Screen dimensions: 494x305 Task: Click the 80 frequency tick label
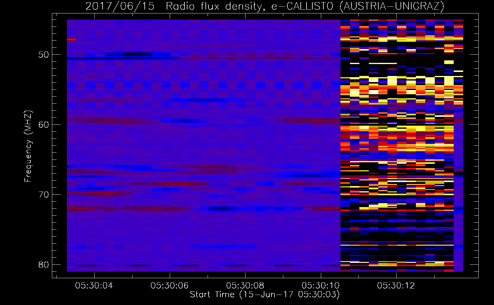[x=44, y=264]
